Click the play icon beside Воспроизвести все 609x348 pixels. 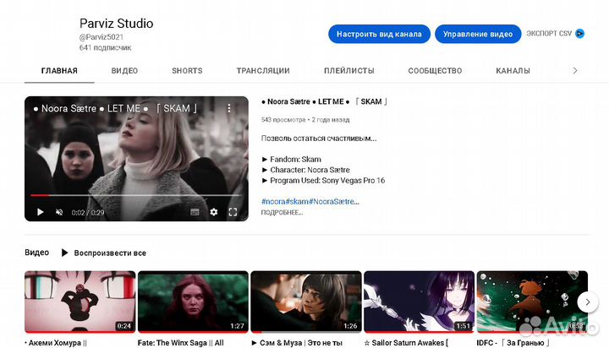tap(64, 253)
